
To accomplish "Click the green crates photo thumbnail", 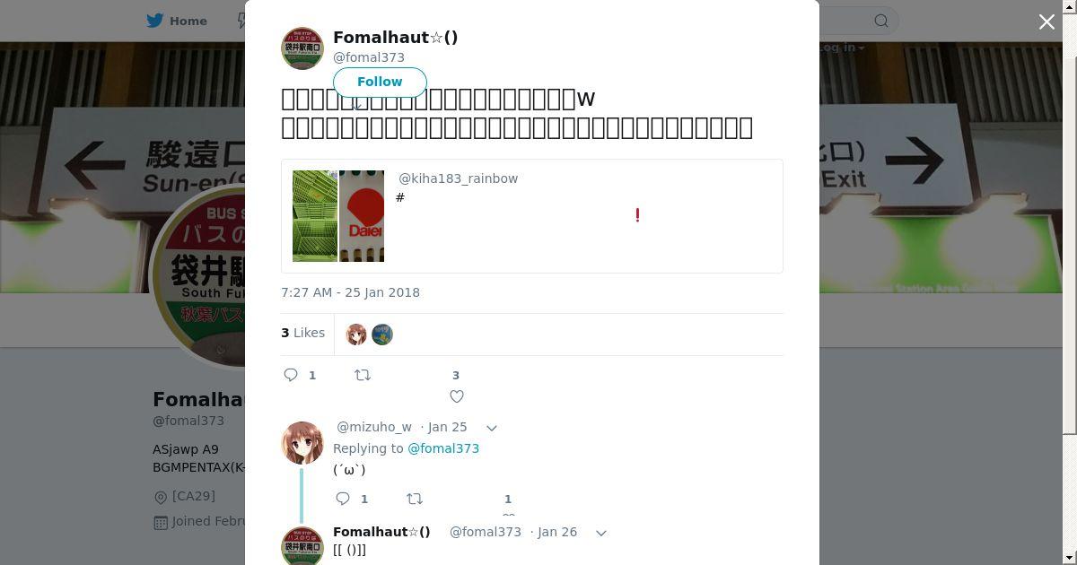I will pos(315,216).
